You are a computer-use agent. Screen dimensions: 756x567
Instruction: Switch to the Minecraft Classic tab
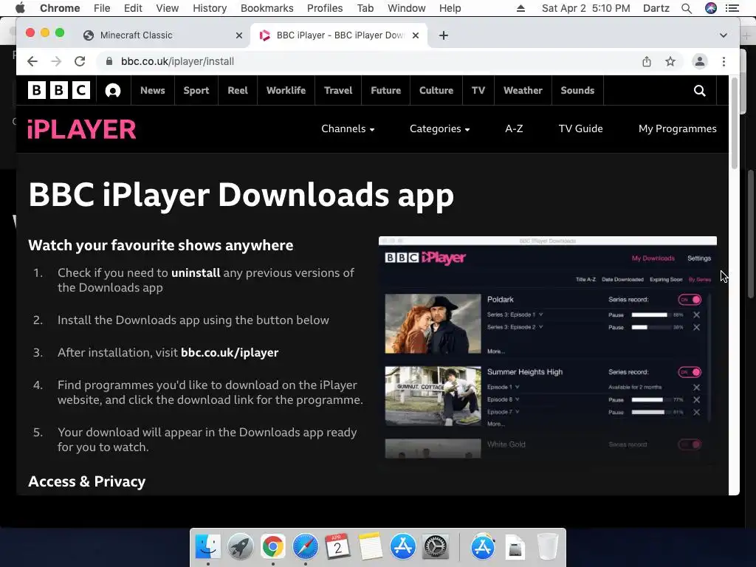pyautogui.click(x=162, y=35)
